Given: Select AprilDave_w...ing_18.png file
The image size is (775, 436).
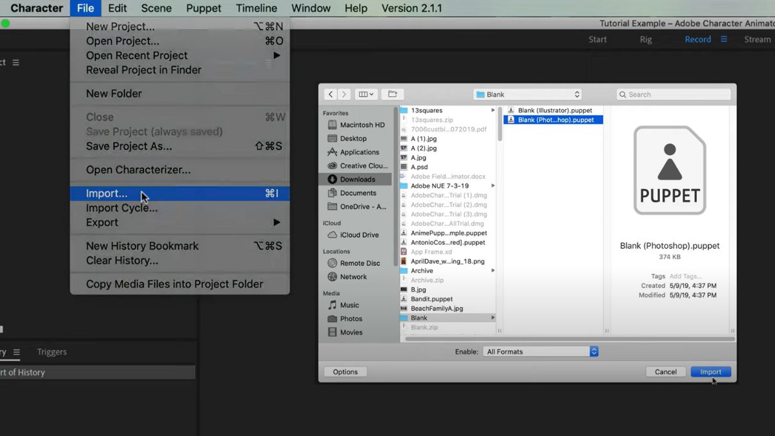Looking at the screenshot, I should (x=448, y=262).
